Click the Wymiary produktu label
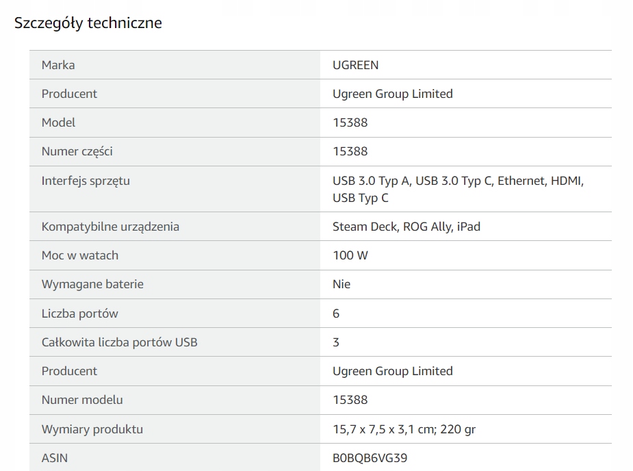Screen dimensions: 633x471 click(x=92, y=429)
